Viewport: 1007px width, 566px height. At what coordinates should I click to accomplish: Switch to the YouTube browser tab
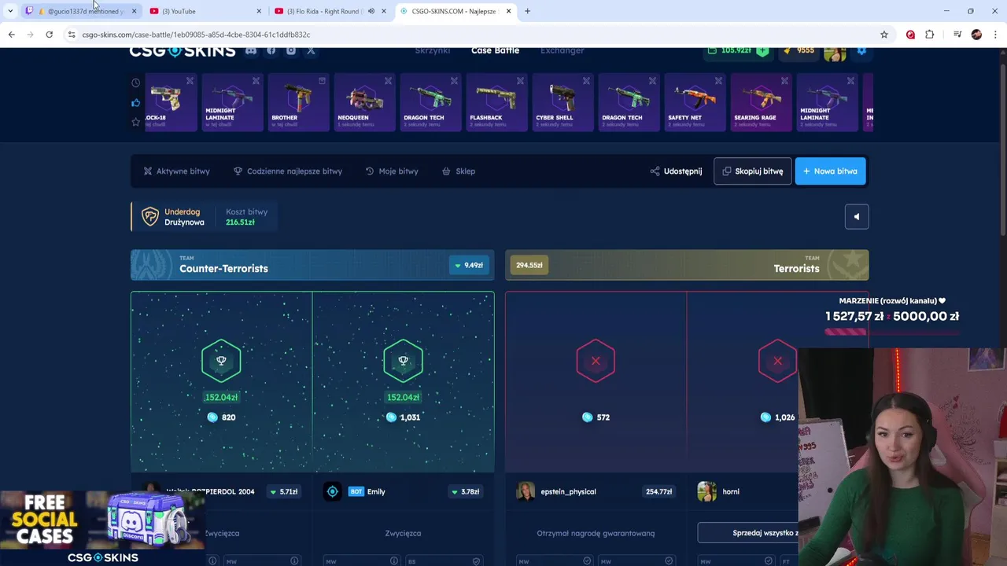click(x=205, y=11)
